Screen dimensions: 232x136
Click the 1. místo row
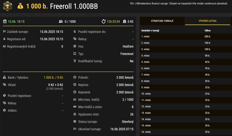tap(186, 36)
